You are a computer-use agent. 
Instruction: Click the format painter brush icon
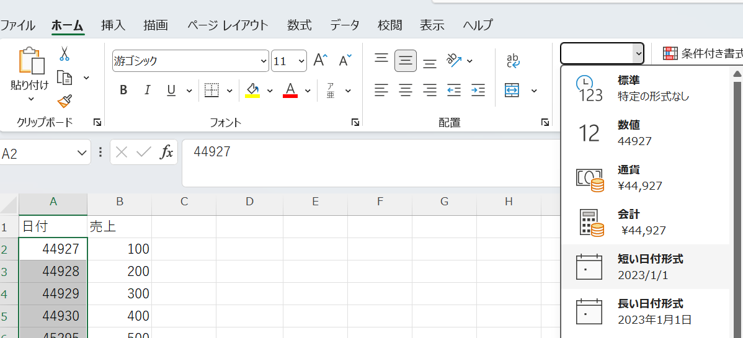tap(64, 100)
